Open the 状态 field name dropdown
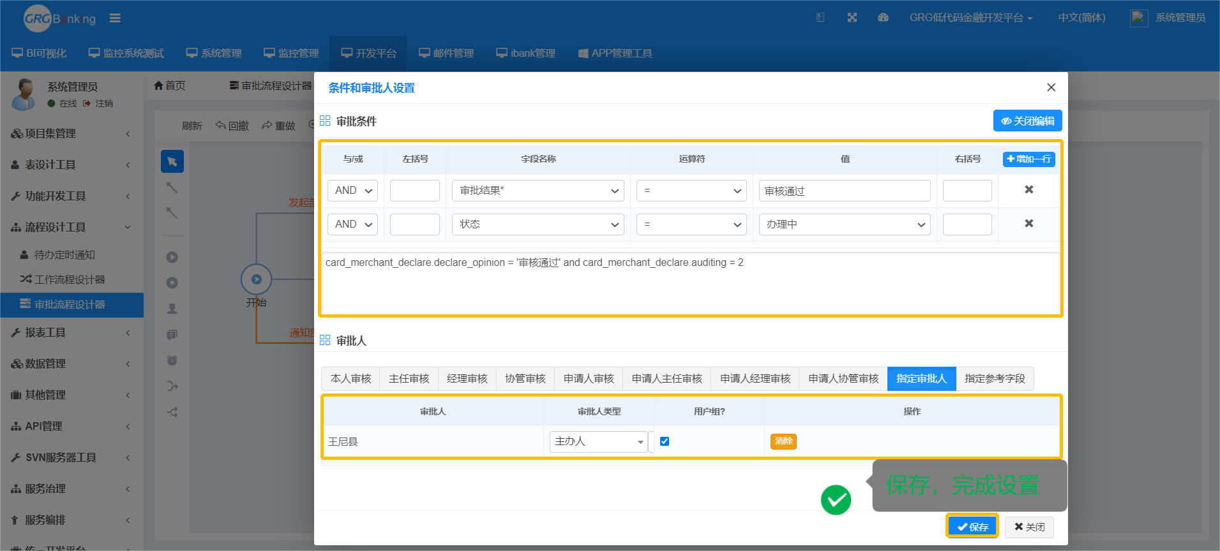Screen dimensions: 1220x551 [538, 224]
